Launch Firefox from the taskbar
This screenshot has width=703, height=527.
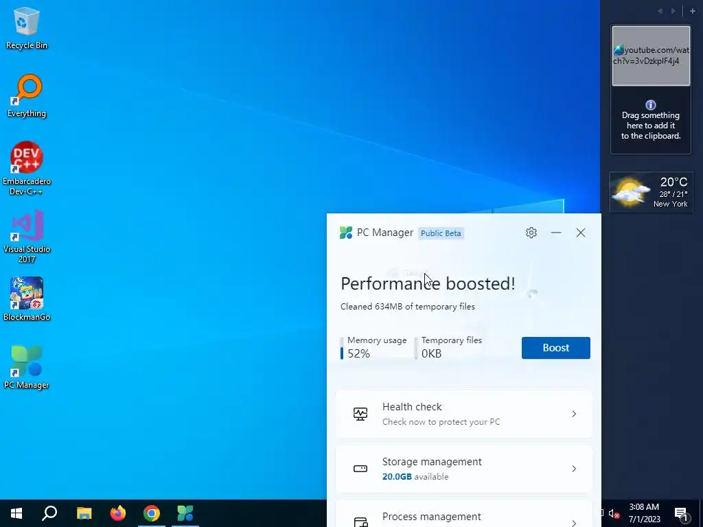[x=118, y=513]
